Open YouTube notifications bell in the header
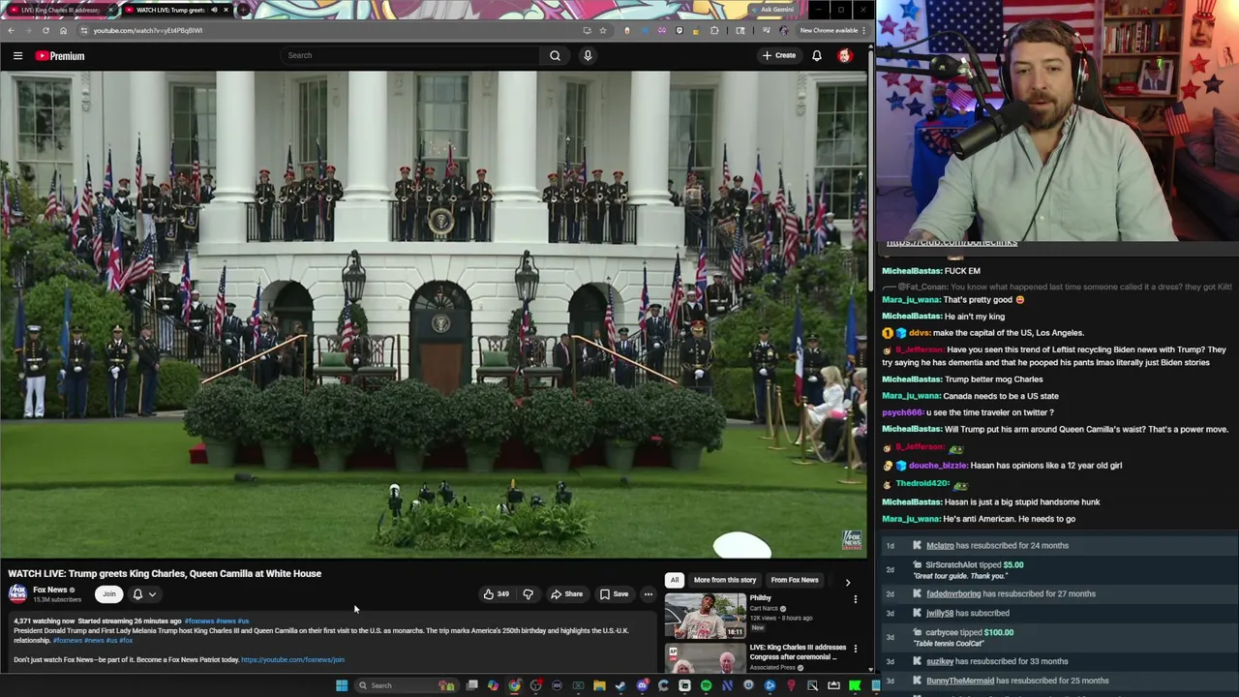1239x697 pixels. (x=817, y=55)
